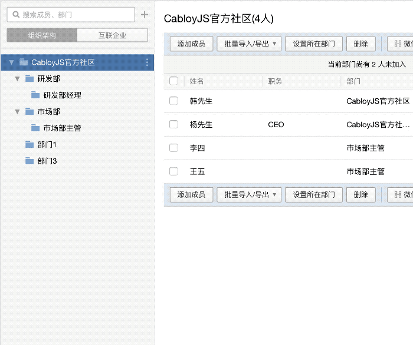Screen dimensions: 413x345
Task: Click the top 删除 button
Action: tap(361, 44)
